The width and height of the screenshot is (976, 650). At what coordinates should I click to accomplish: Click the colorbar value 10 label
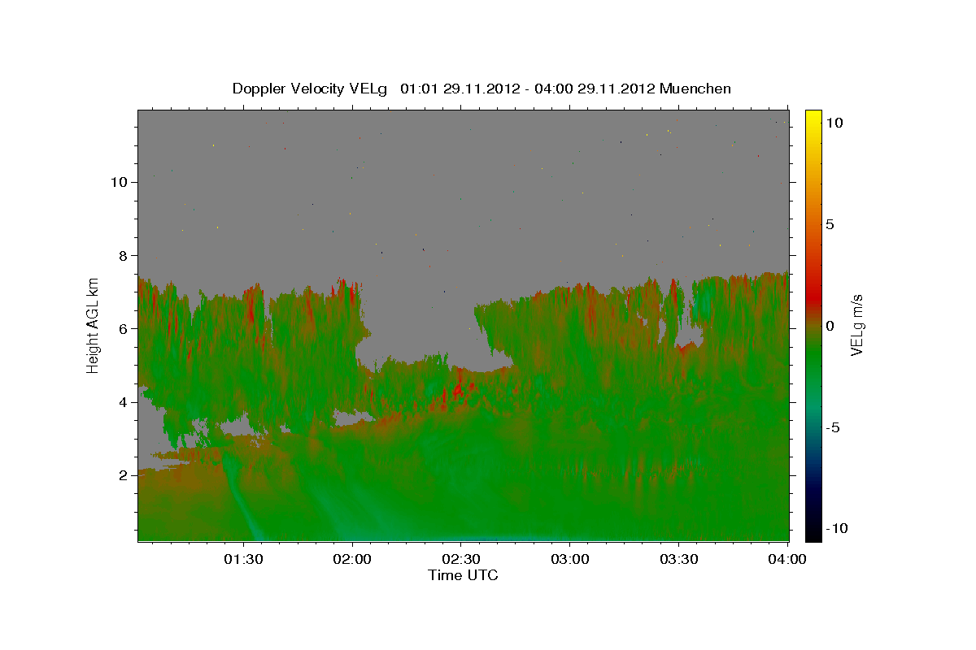(x=834, y=122)
